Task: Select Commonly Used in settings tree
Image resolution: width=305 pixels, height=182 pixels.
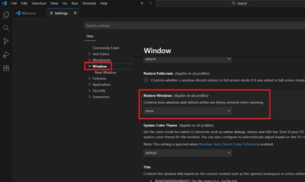Action: [106, 48]
